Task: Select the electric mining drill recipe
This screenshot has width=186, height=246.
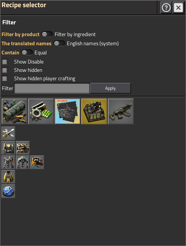Action: tap(23, 162)
